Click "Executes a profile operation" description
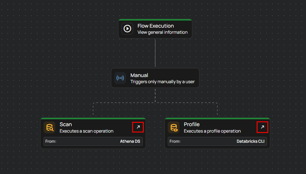306x174 pixels. click(x=212, y=131)
